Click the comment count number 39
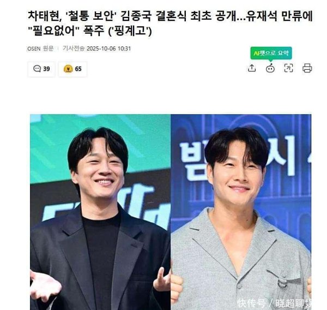This screenshot has width=327, height=310. pyautogui.click(x=46, y=69)
